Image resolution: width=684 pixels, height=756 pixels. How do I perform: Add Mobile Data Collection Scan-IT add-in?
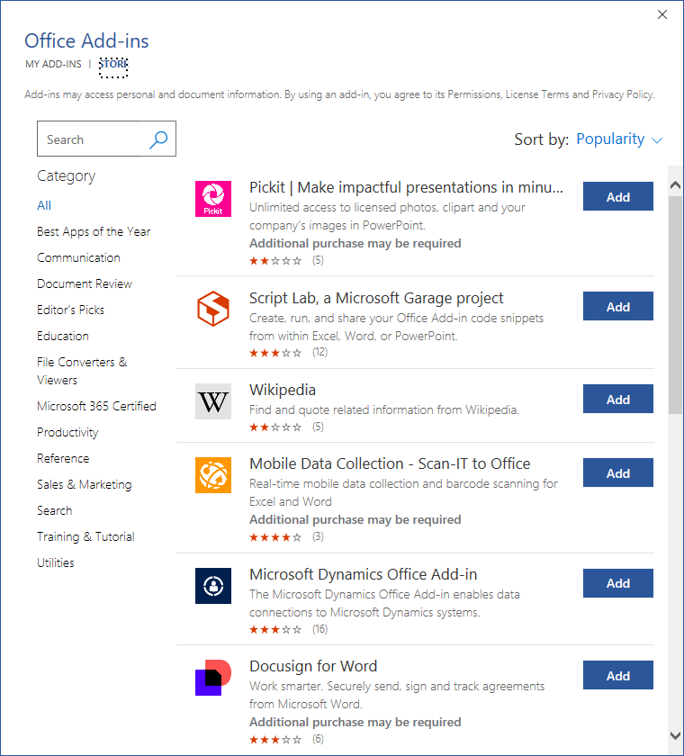[x=618, y=472]
